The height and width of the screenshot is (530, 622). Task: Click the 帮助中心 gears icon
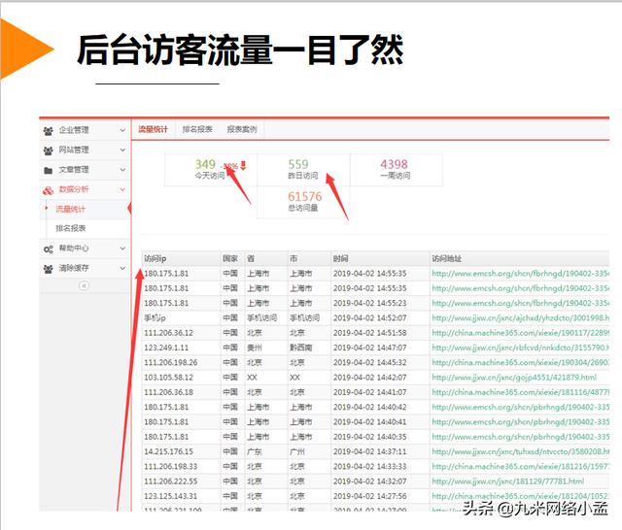(x=48, y=249)
